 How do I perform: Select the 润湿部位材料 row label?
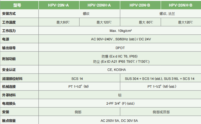12,79
